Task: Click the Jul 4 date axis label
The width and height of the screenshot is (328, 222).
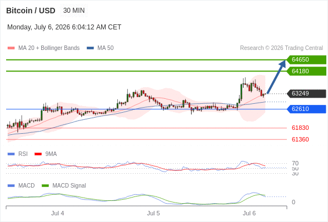Action: point(57,214)
